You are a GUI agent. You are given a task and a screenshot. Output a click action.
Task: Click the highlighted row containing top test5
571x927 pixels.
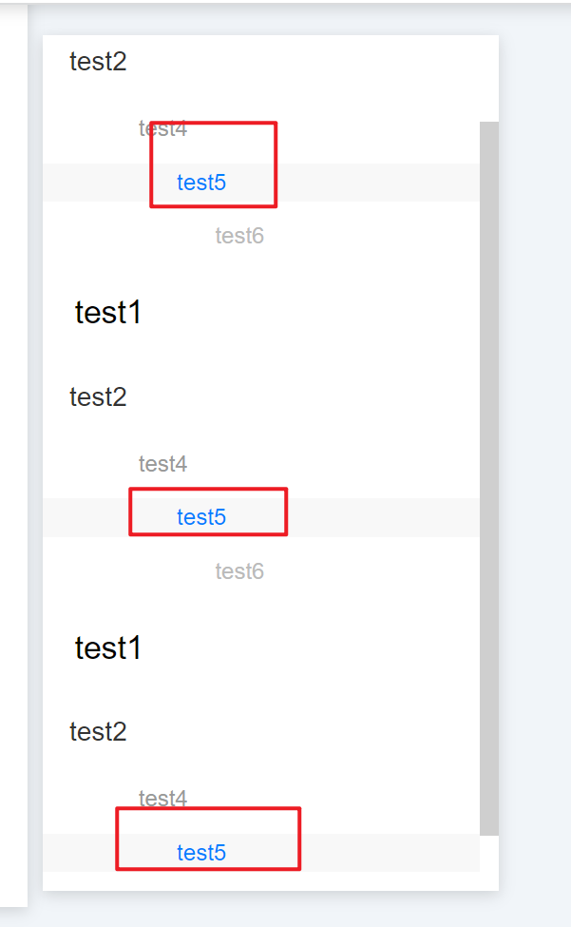pyautogui.click(x=380, y=183)
